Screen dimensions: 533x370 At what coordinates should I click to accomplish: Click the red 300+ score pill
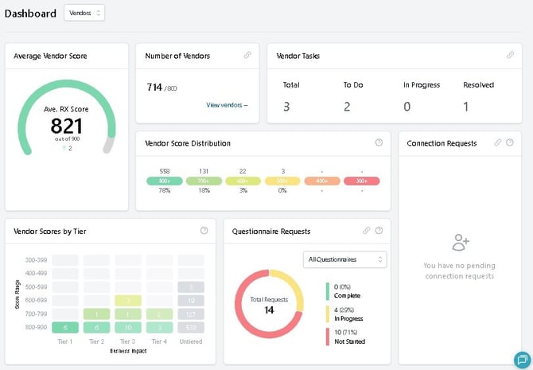[x=361, y=181]
